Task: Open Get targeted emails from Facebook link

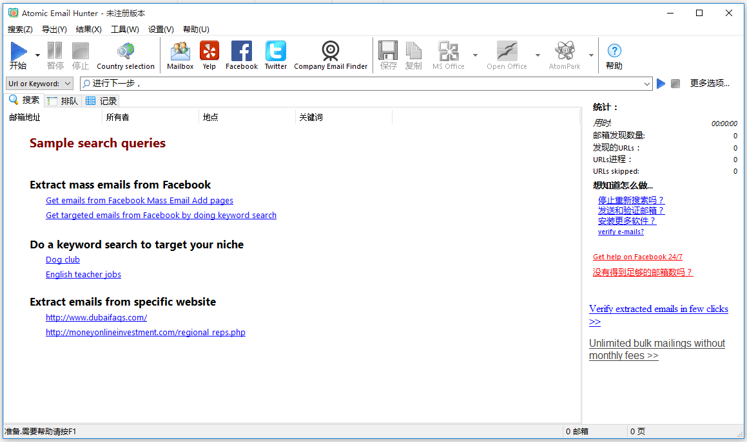Action: (x=161, y=215)
